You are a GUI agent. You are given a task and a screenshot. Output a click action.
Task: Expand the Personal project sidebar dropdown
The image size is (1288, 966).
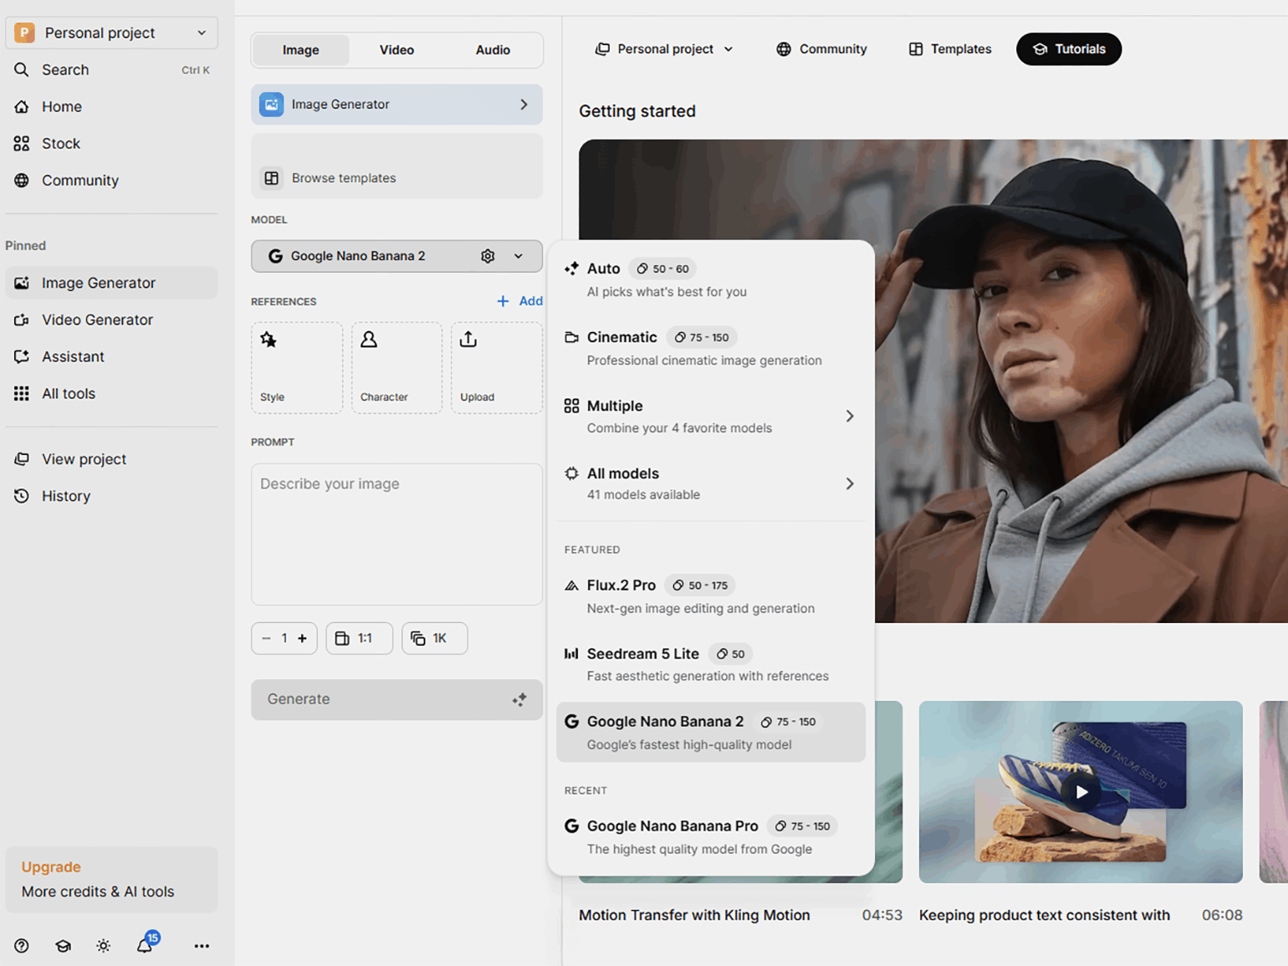pyautogui.click(x=111, y=33)
